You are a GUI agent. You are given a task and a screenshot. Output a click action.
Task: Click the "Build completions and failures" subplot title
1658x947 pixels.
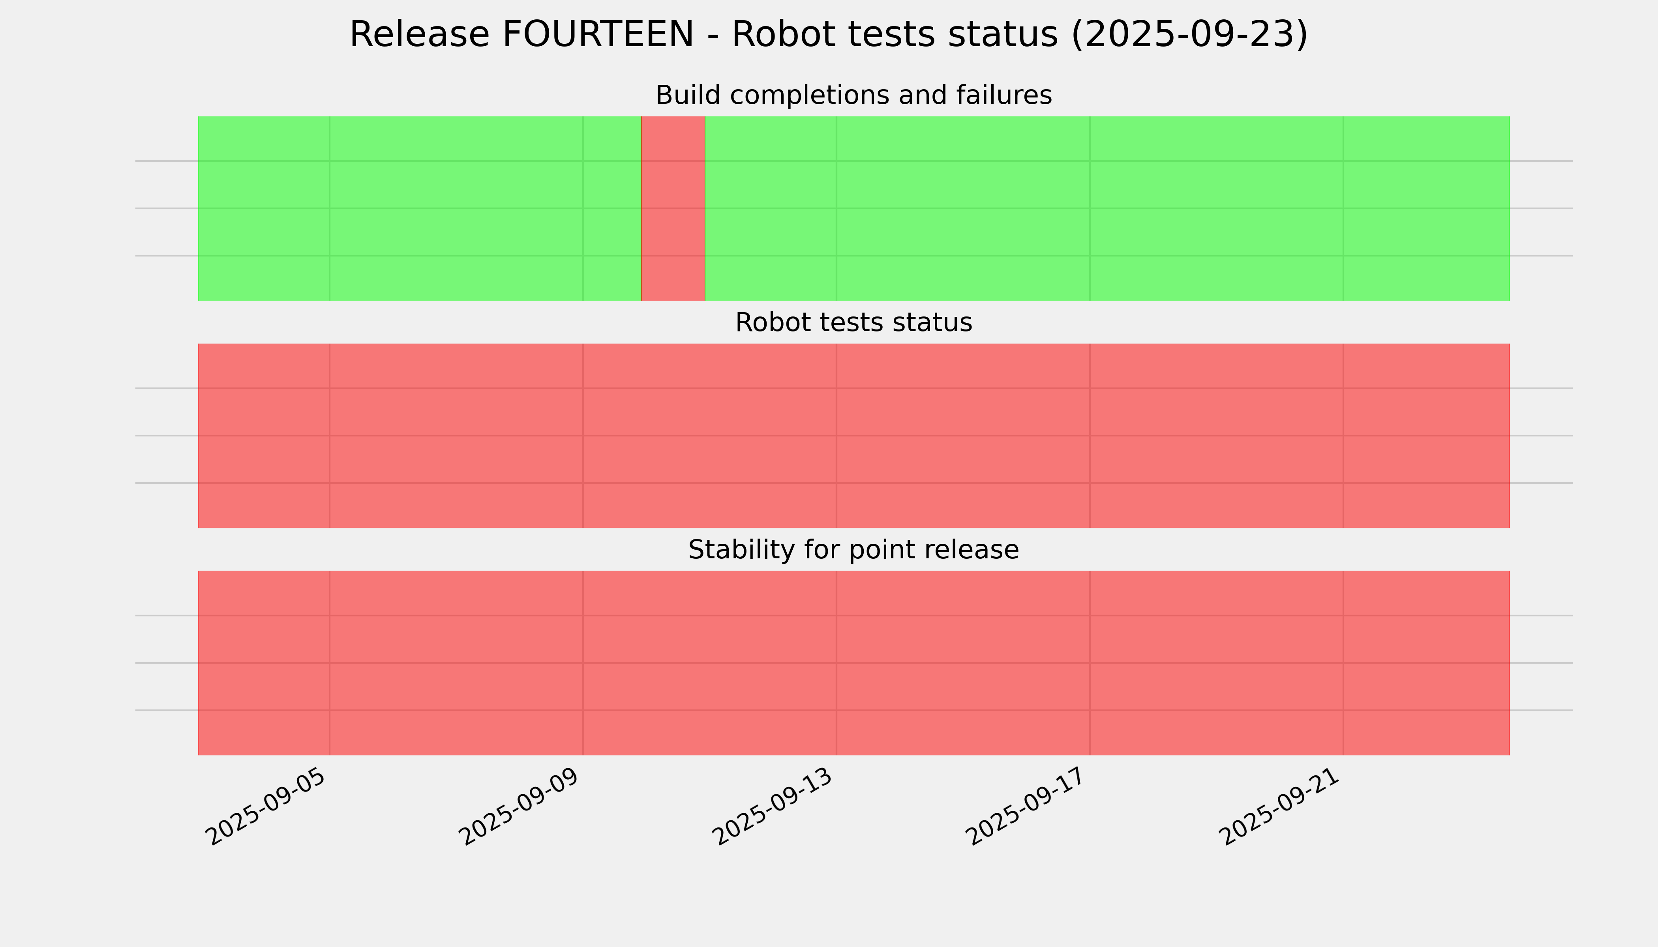pyautogui.click(x=853, y=95)
